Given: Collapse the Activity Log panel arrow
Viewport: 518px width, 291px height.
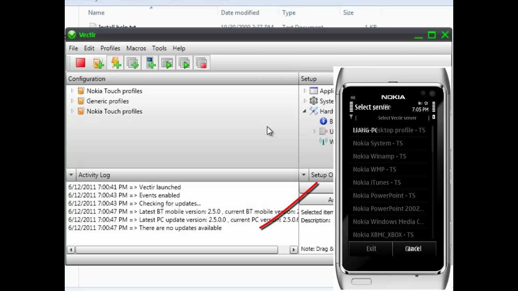Looking at the screenshot, I should pos(71,175).
